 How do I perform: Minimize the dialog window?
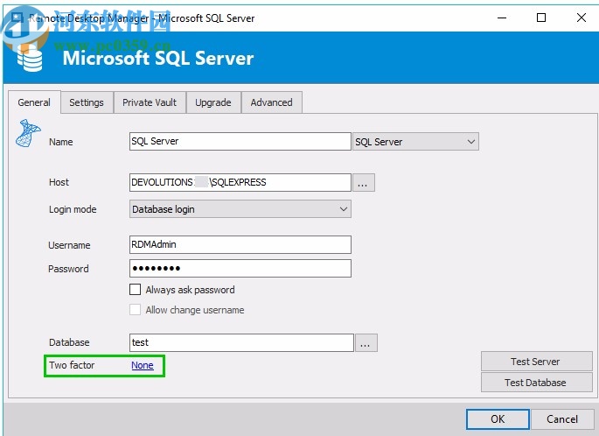502,18
